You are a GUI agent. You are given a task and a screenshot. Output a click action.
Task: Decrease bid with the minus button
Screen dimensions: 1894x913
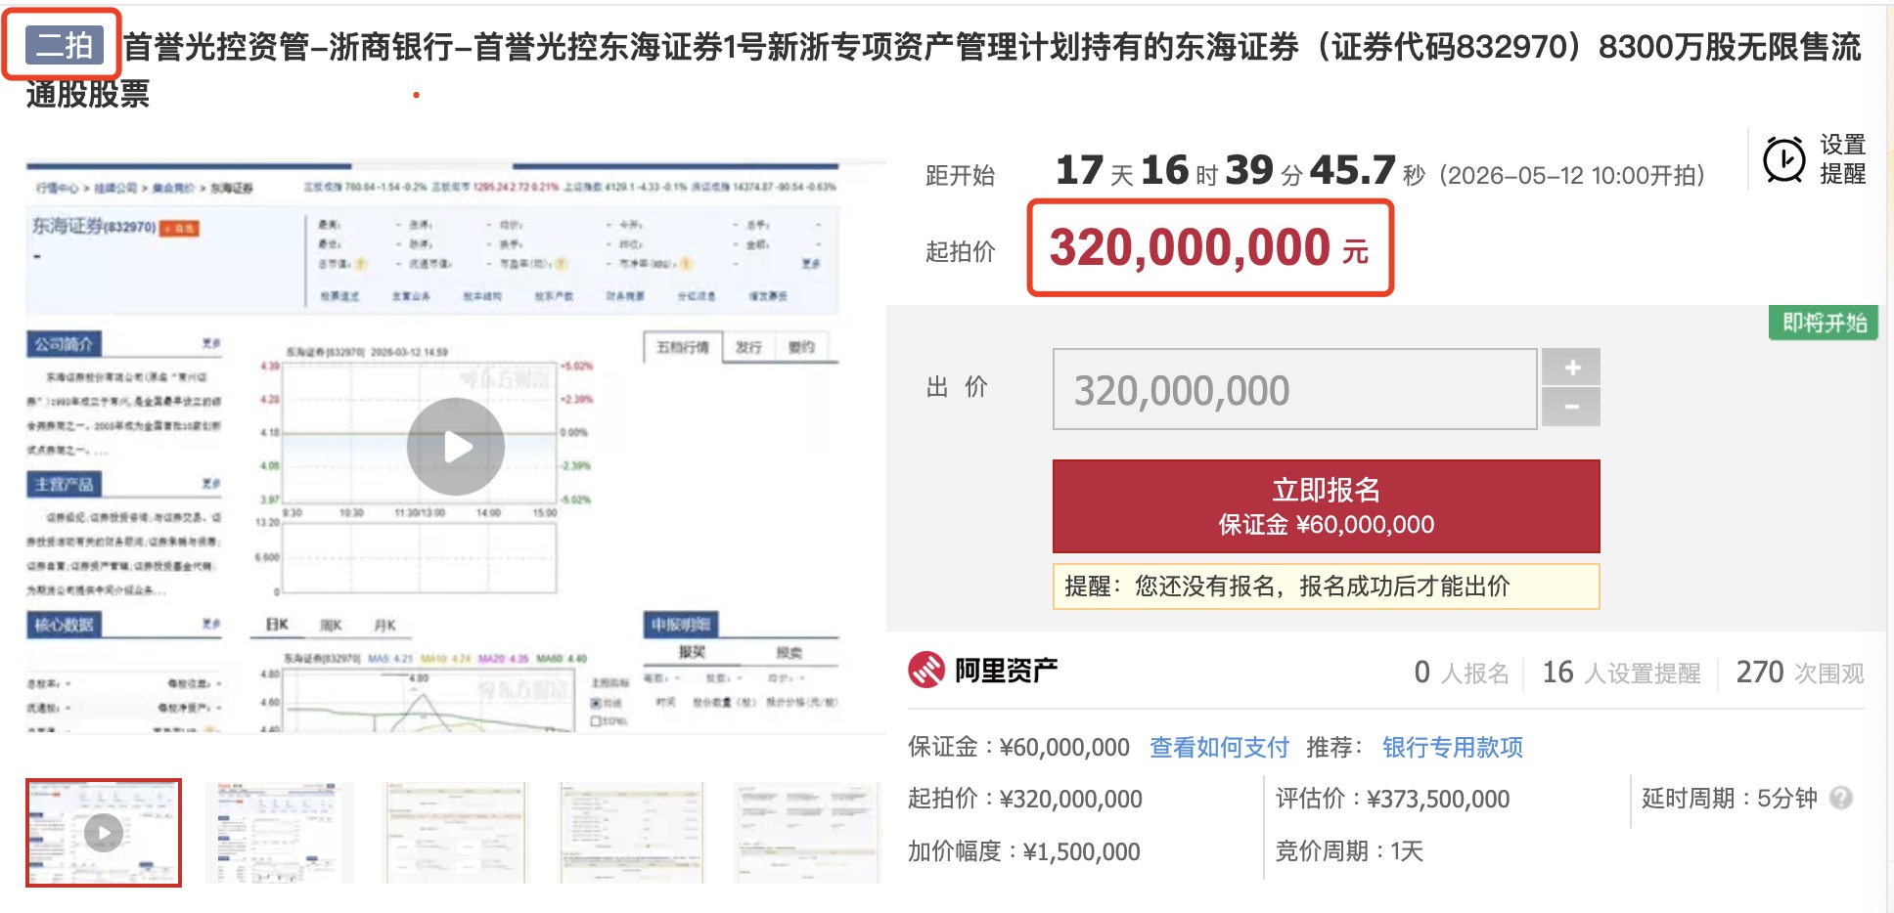(1571, 407)
